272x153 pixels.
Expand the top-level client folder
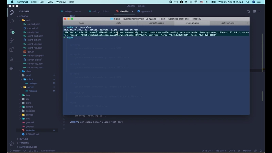[20, 71]
